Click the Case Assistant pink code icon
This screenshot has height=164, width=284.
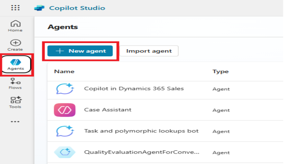65,110
